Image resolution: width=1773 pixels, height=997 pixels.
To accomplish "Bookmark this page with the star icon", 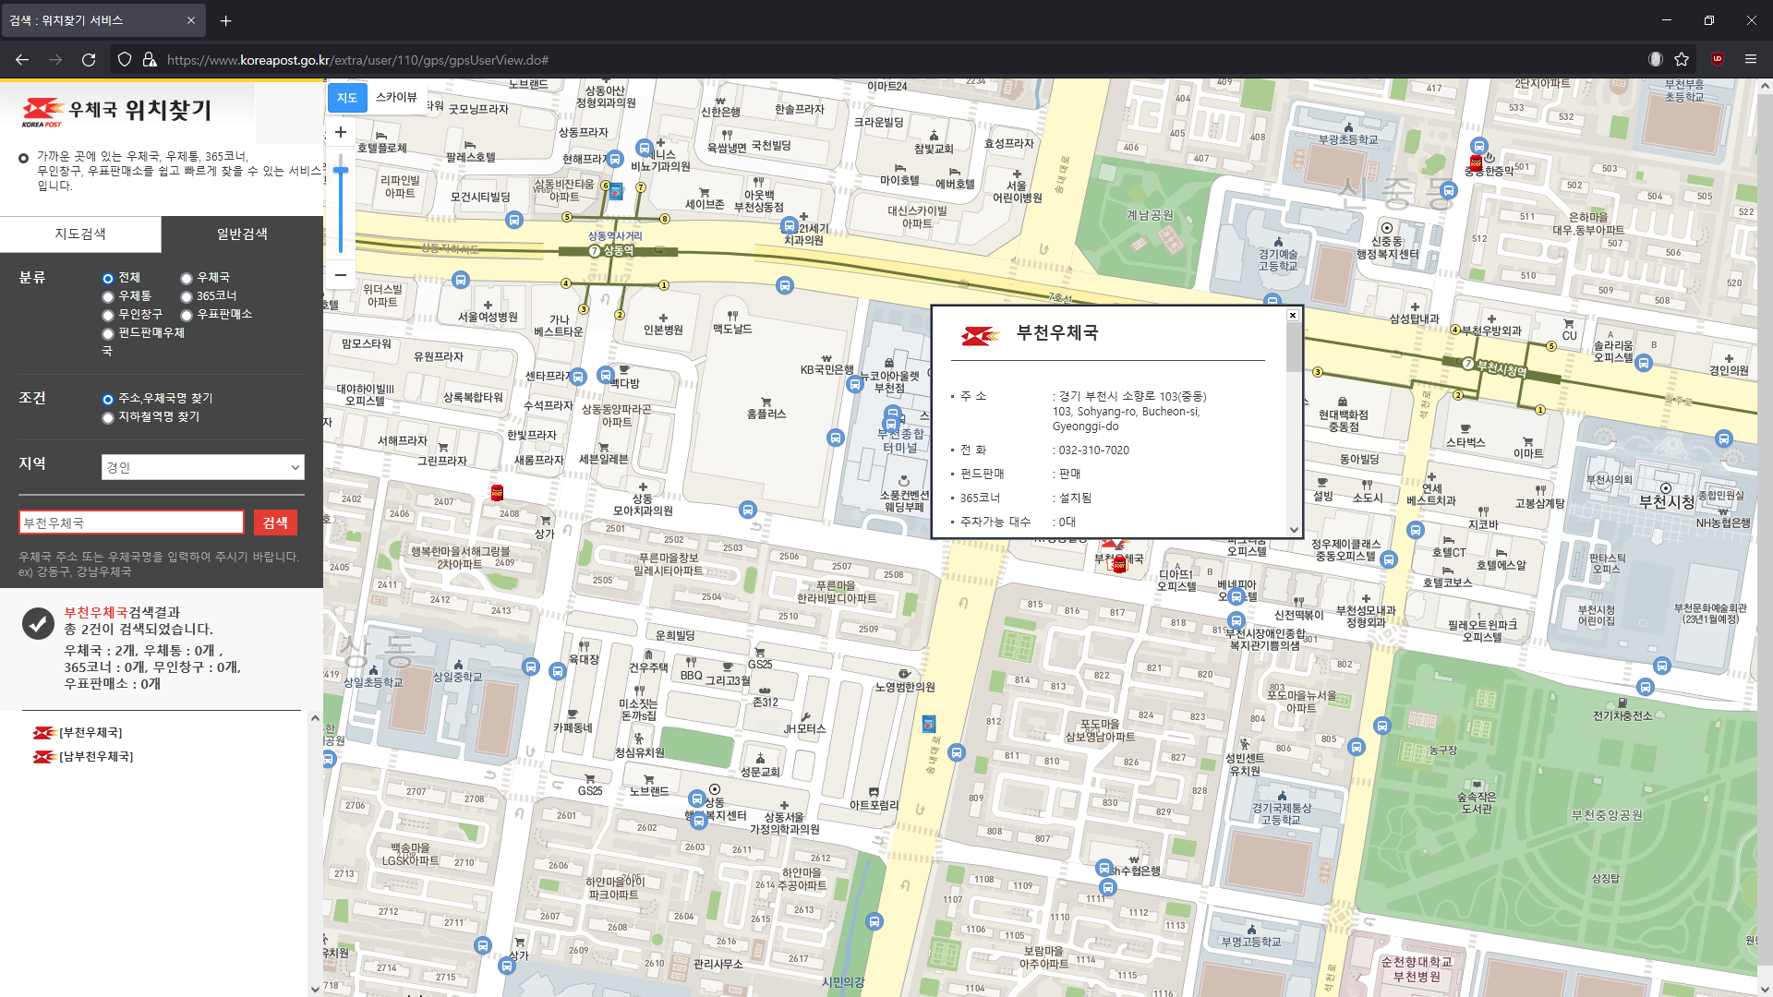I will [x=1682, y=60].
